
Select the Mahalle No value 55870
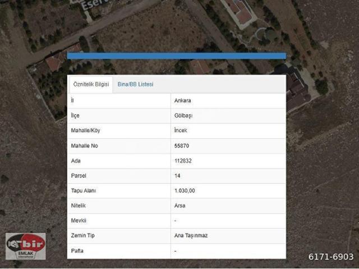[x=182, y=146]
